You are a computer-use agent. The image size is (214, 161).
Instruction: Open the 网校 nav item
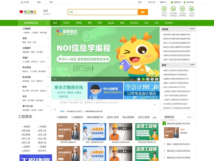pos(90,23)
